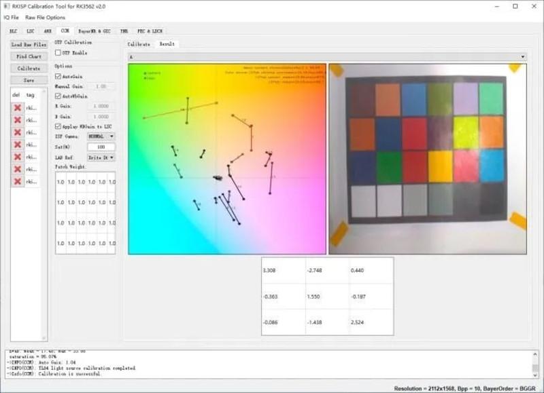Viewport: 544px width, 393px height.
Task: Click the Sat(%) input field showing 100
Action: [101, 147]
